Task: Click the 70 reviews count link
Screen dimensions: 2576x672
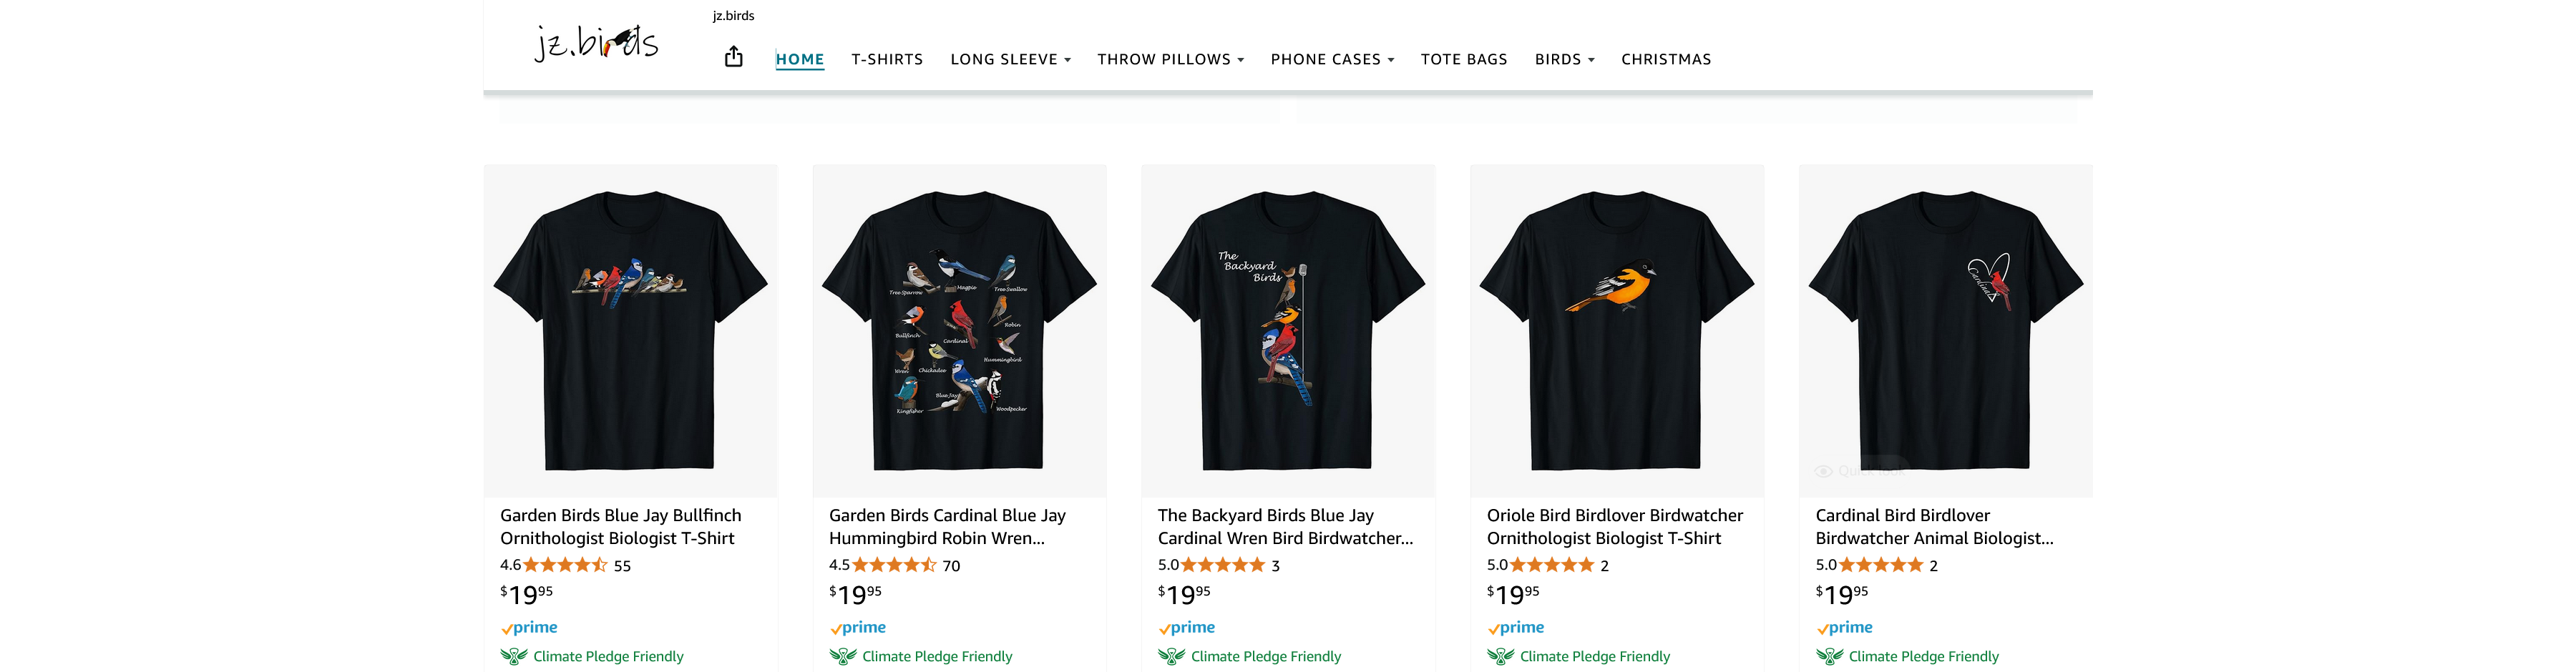Action: pos(951,566)
